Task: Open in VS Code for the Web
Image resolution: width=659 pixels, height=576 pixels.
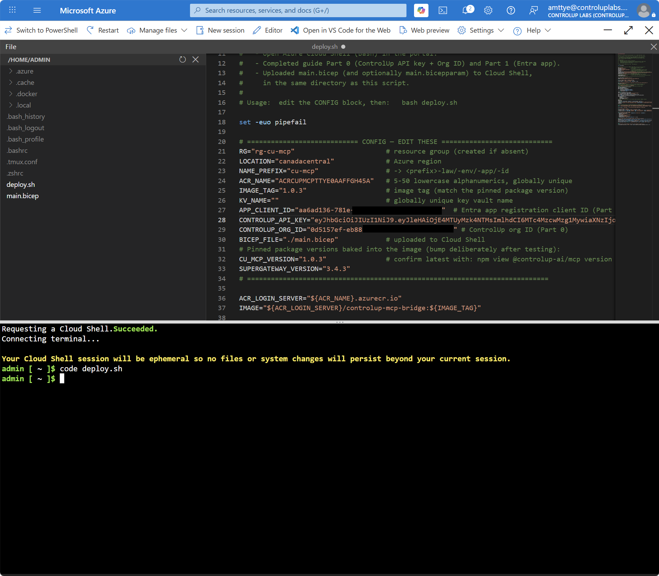Action: click(340, 30)
